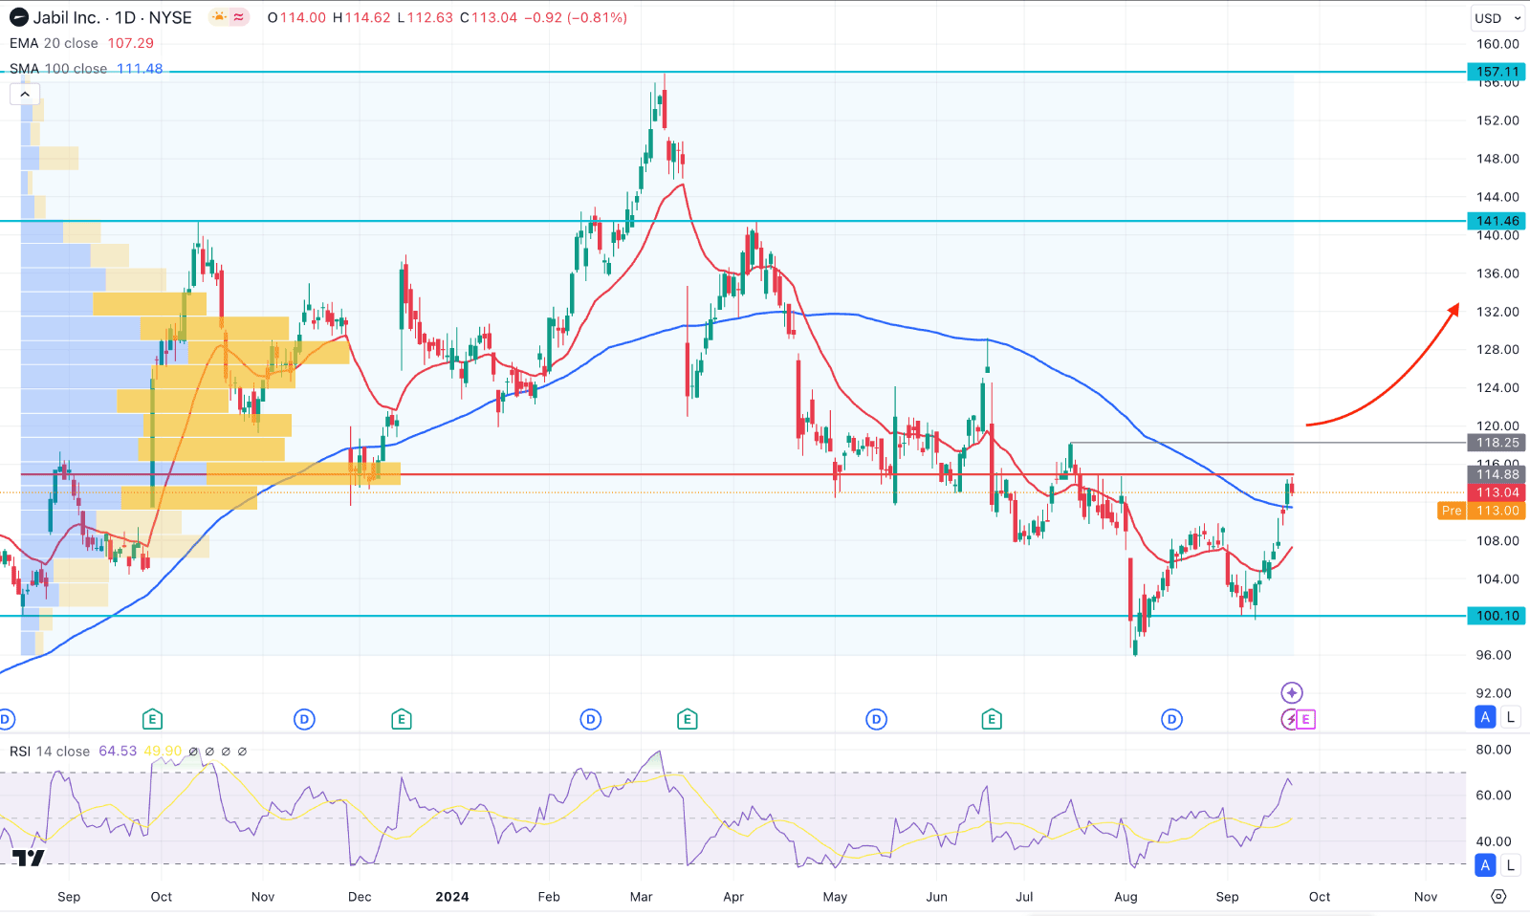1530x916 pixels.
Task: Click the 80.00 RSI axis value
Action: (1494, 750)
